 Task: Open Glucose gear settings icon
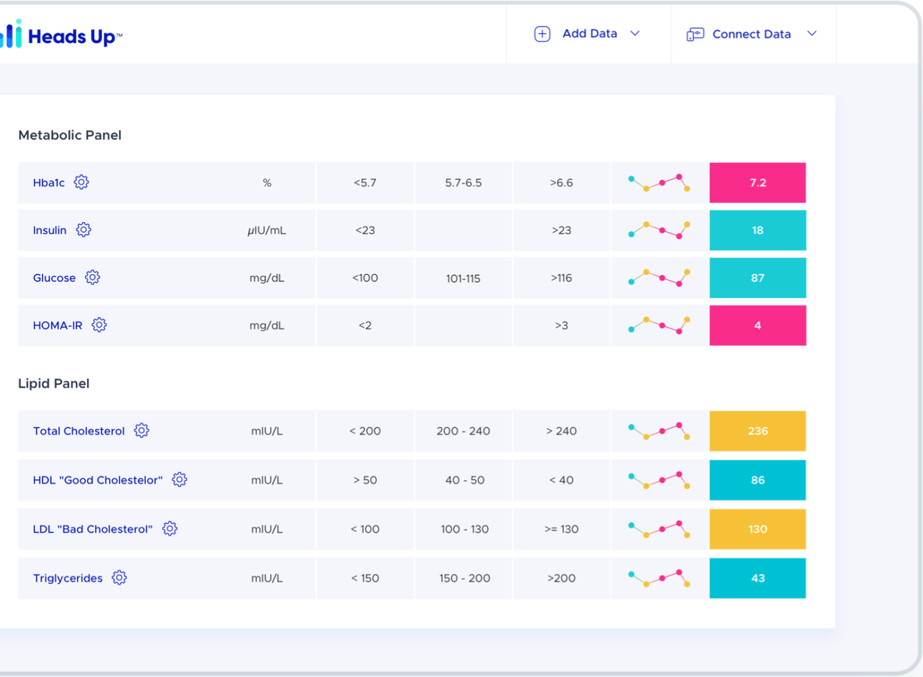pos(92,278)
